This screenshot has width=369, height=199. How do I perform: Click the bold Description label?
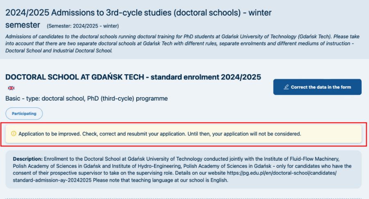pos(28,158)
